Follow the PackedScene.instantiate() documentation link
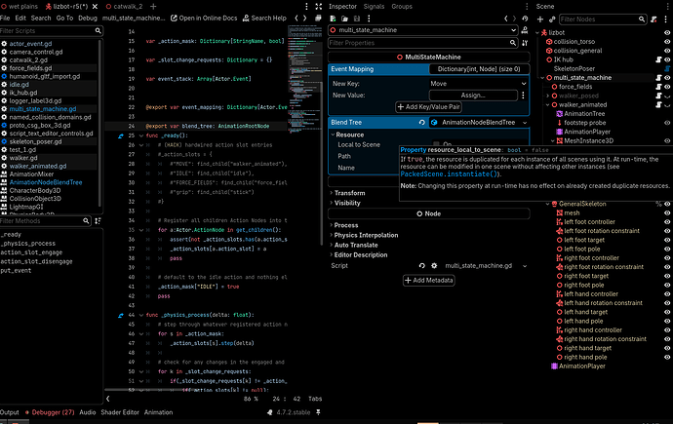Viewport: 673px width, 424px height. point(449,174)
